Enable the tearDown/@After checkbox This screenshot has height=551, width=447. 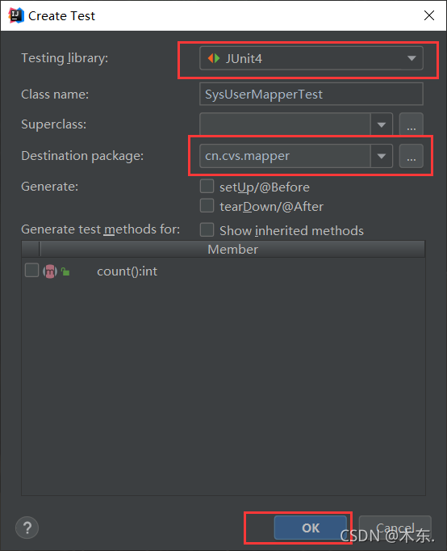tap(207, 205)
